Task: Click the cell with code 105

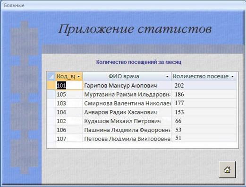Action: pos(69,94)
